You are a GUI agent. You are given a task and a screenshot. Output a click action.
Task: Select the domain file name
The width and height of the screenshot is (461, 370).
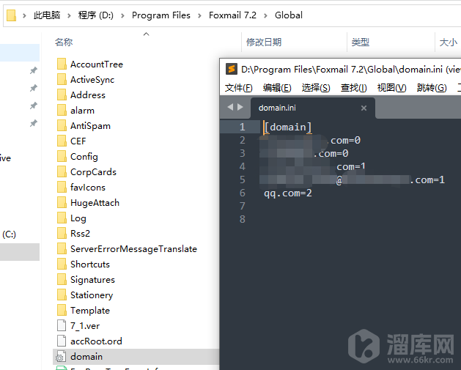pyautogui.click(x=86, y=357)
